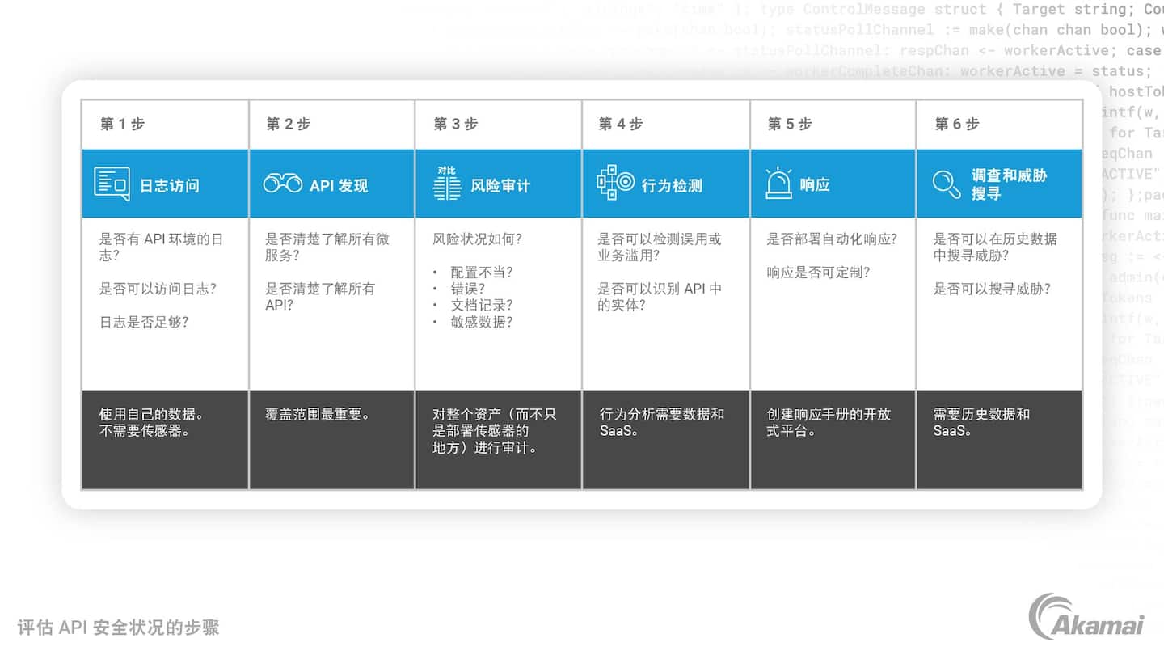This screenshot has height=655, width=1164.
Task: Click the magnifying glass icon for 调查和威胁搜寻
Action: 946,184
